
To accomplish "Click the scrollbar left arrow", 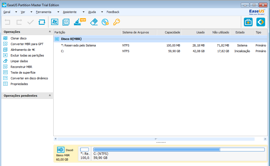I will [55, 139].
